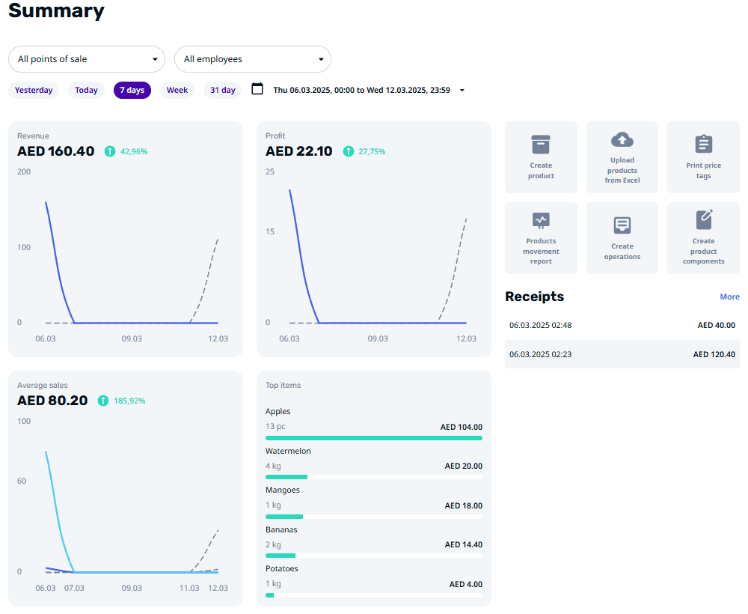
Task: Open the More receipts link
Action: [x=729, y=297]
